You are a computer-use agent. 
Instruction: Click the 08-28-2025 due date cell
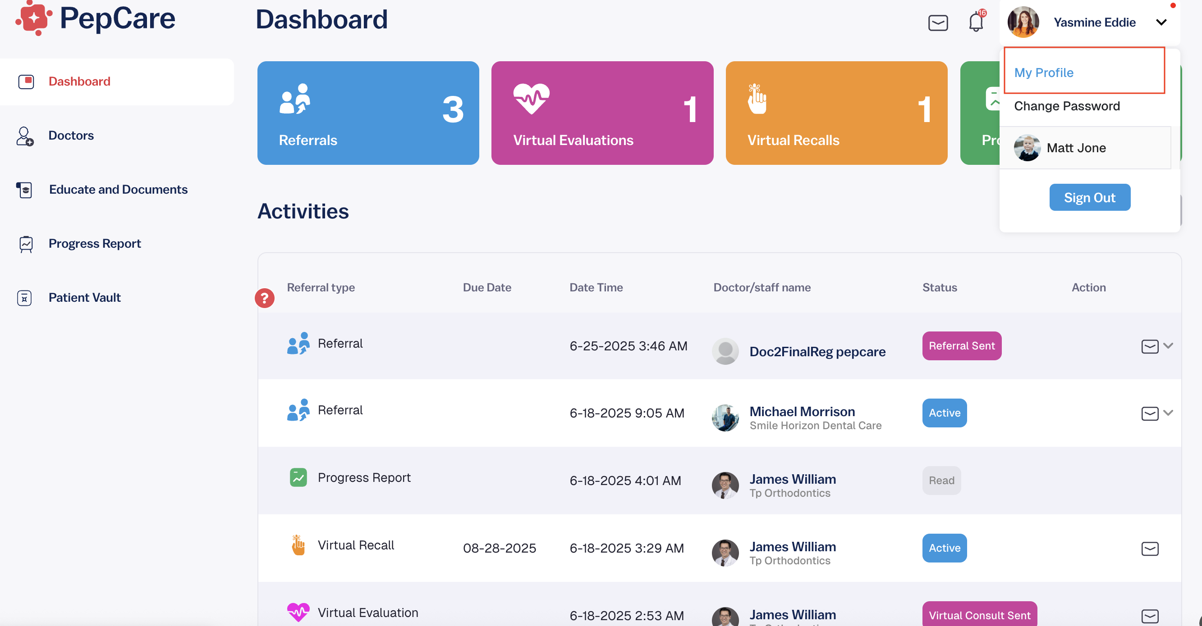coord(499,548)
